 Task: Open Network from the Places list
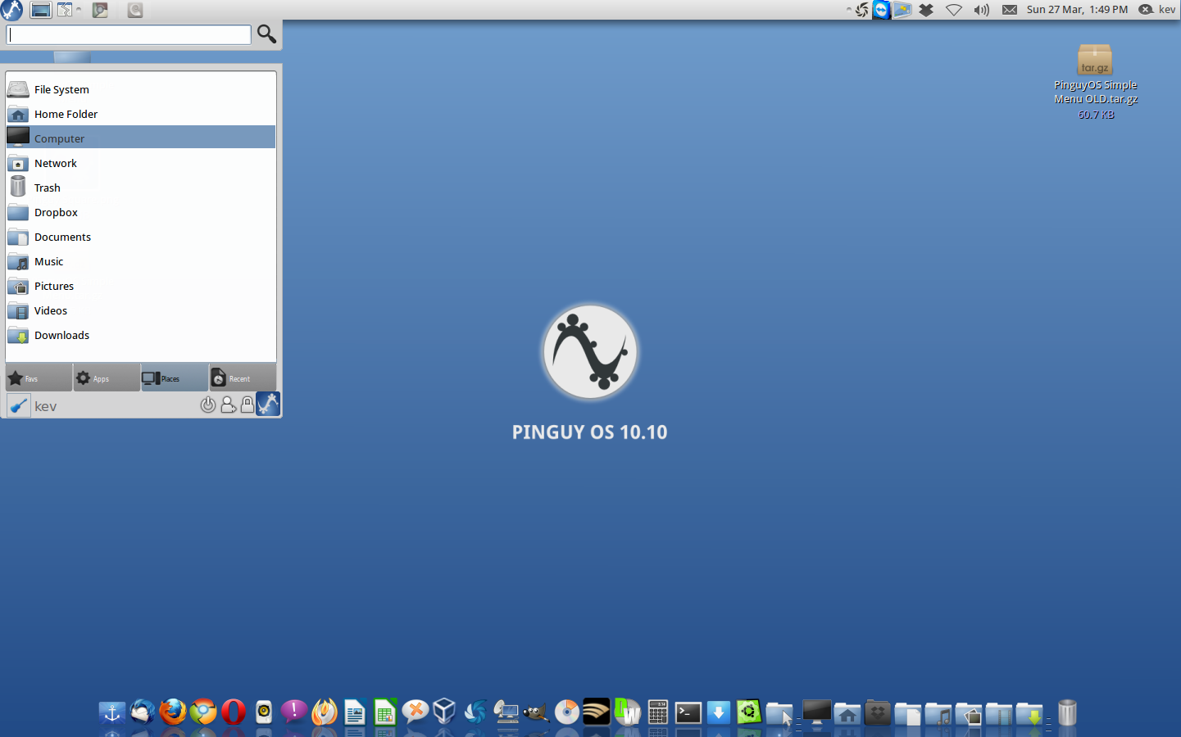pos(141,163)
